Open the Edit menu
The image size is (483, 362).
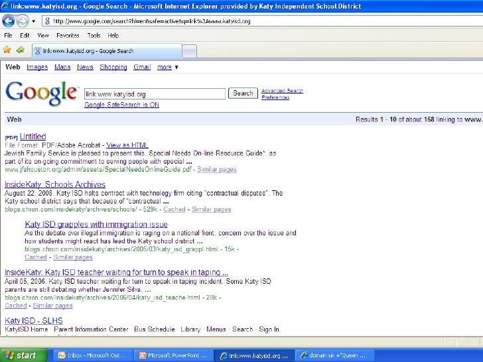[25, 35]
